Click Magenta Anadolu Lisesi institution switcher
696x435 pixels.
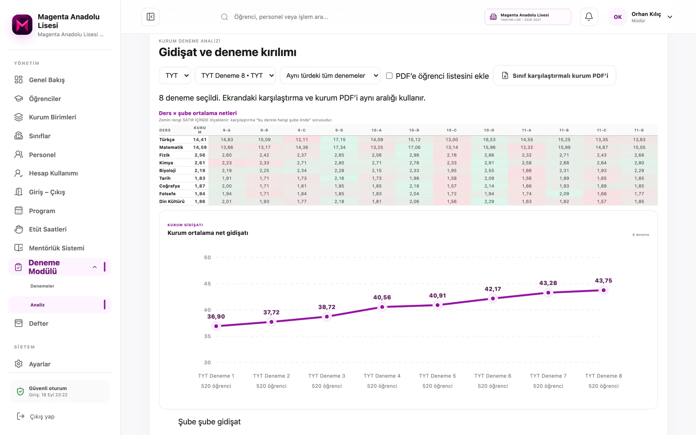pyautogui.click(x=528, y=17)
